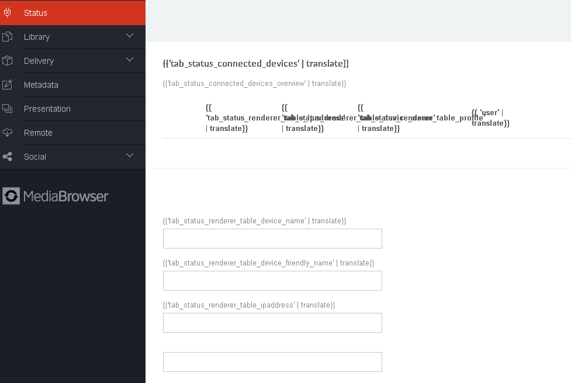
Task: Expand the Library section chevron
Action: [130, 36]
